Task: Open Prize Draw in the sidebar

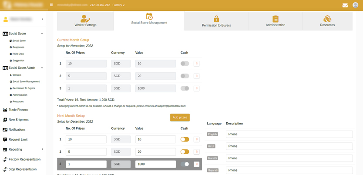Action: click(18, 54)
